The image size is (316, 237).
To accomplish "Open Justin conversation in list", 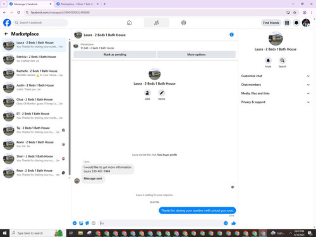I will point(34,87).
